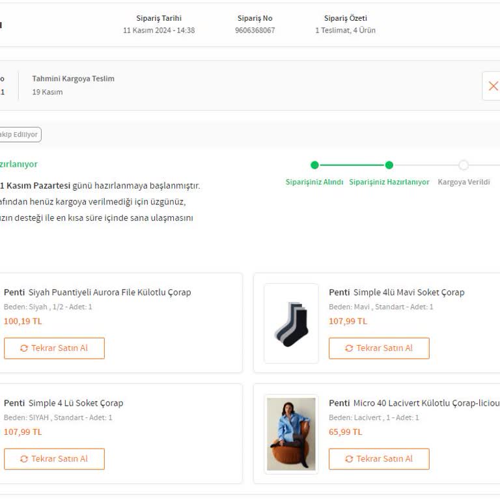
Task: Click Beden: SIYAH, Standart - Adet: 1 text
Action: (x=58, y=418)
